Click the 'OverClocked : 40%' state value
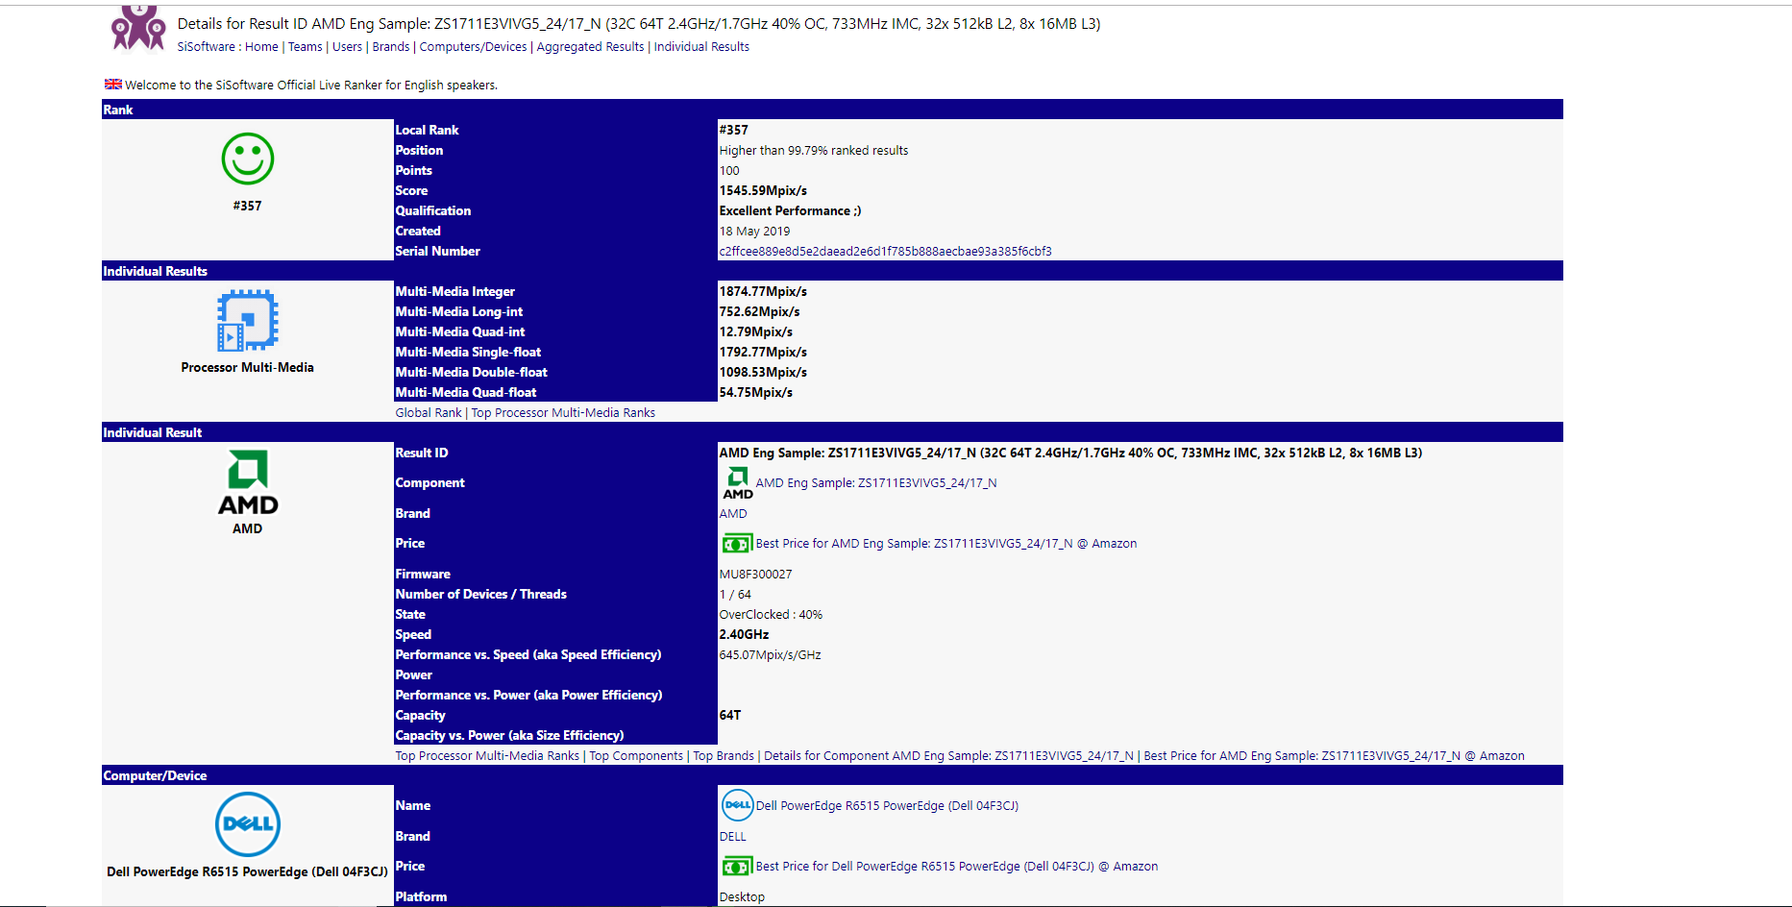The image size is (1792, 907). pyautogui.click(x=771, y=615)
